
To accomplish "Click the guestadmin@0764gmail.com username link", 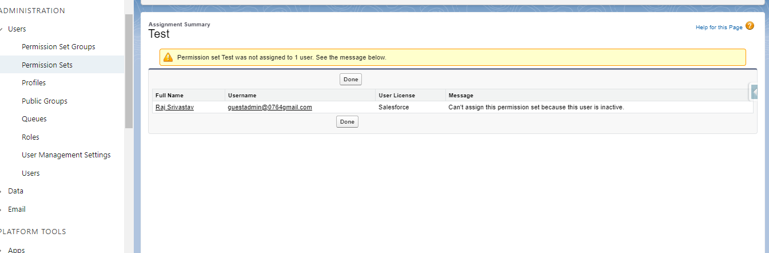I will point(269,107).
